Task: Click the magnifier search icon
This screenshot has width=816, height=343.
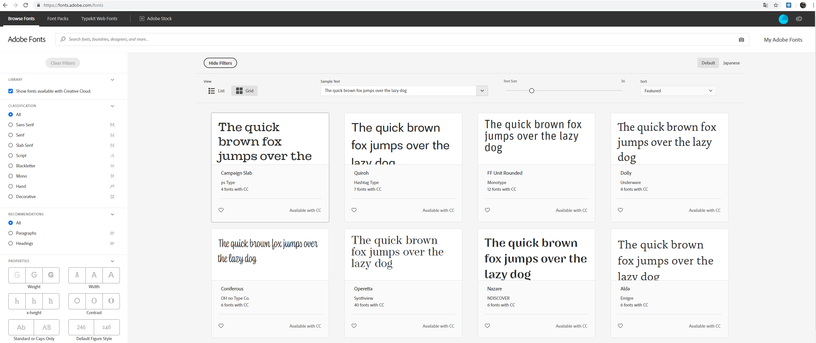Action: coord(63,39)
